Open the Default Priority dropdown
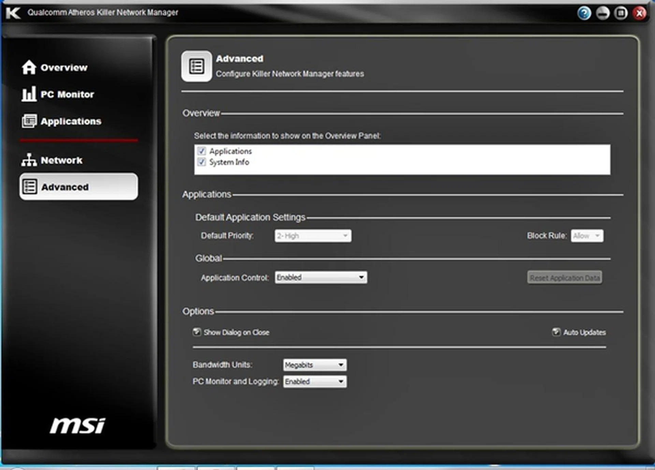Image resolution: width=655 pixels, height=470 pixels. point(313,236)
